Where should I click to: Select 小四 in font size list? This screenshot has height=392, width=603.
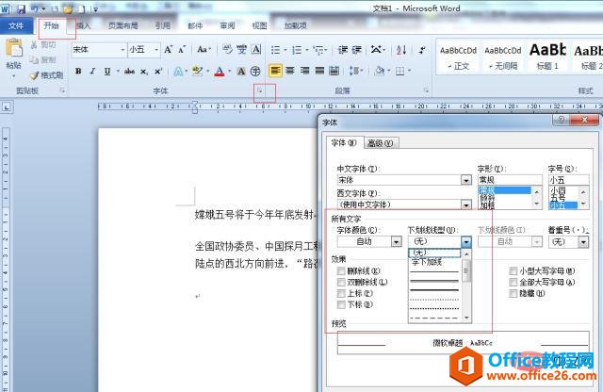point(563,190)
